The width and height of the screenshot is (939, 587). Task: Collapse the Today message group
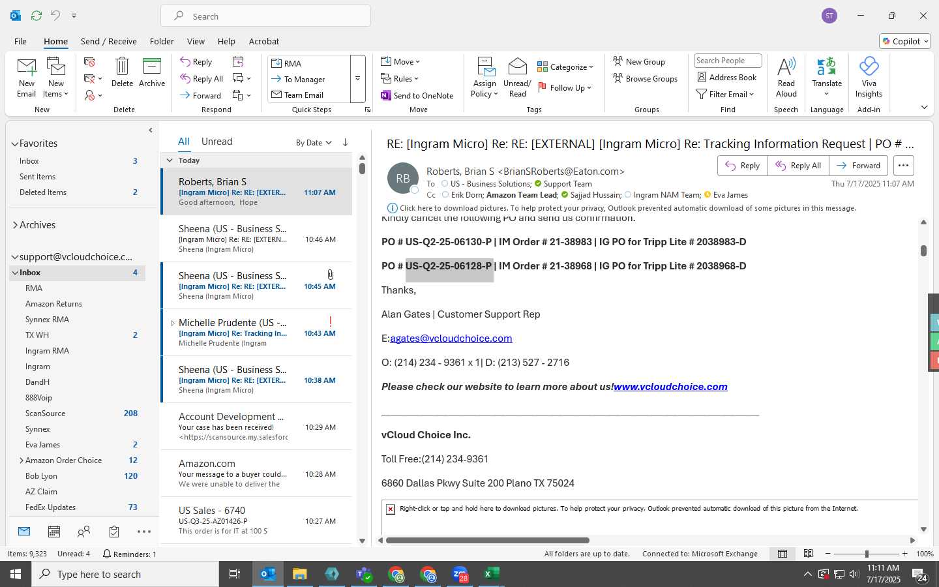coord(170,160)
